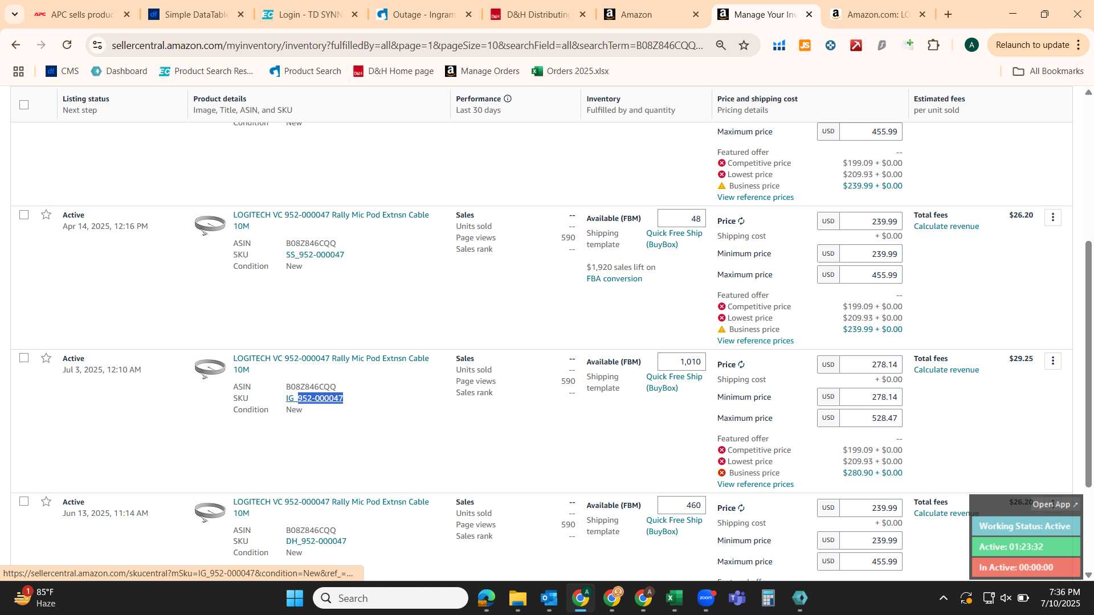
Task: Open Manage Orders bookmark
Action: point(483,71)
